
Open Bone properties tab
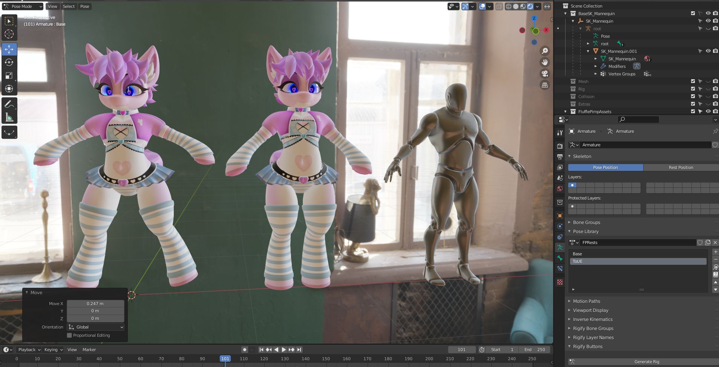pos(560,258)
